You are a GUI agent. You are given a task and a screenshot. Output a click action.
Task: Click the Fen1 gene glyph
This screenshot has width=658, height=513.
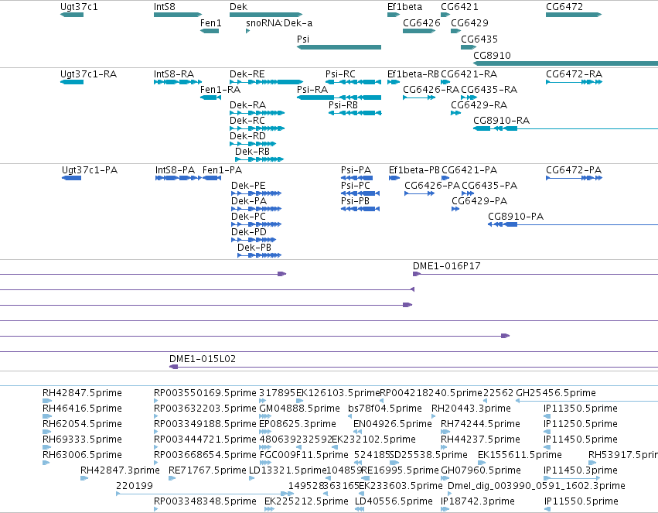(210, 31)
